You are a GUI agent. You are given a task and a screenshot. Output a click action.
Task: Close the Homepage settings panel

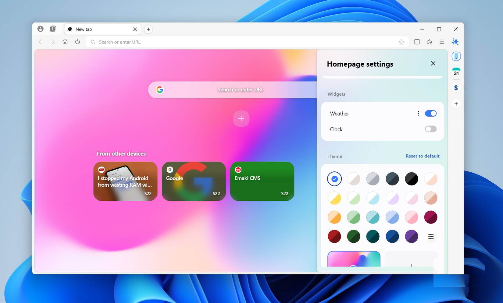[x=433, y=63]
